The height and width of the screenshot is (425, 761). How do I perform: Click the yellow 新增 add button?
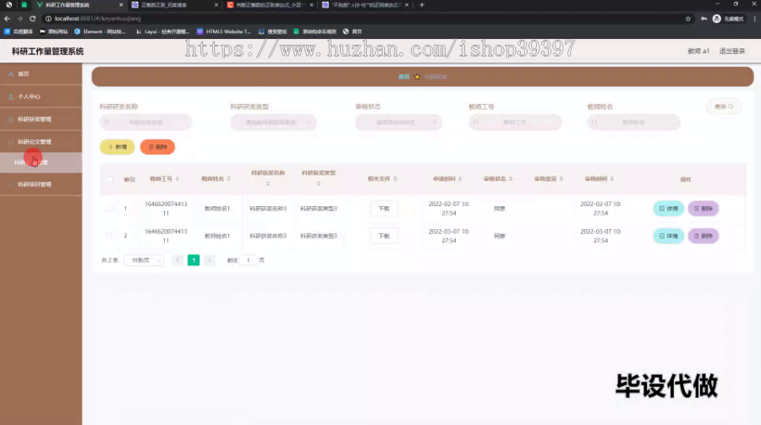(117, 147)
